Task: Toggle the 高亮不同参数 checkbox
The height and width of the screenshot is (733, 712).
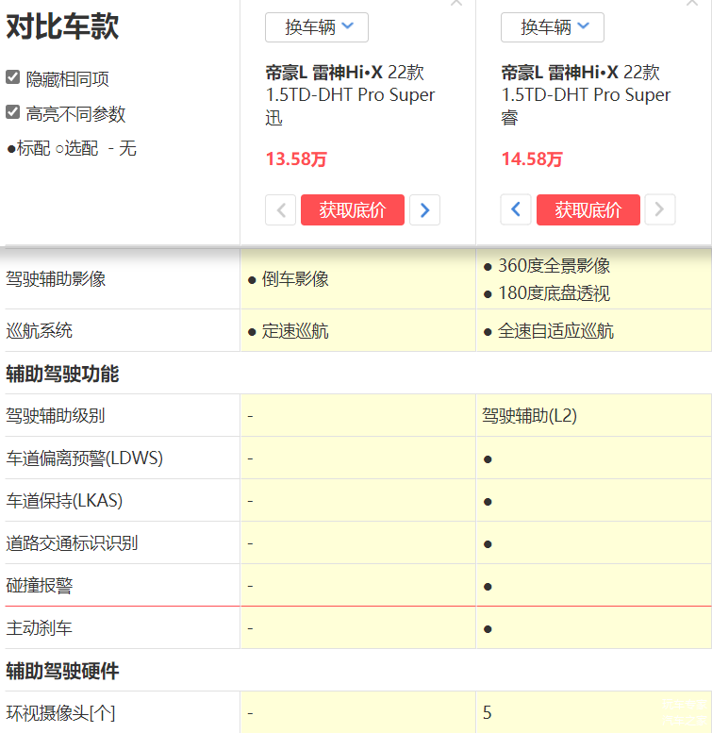Action: (12, 112)
